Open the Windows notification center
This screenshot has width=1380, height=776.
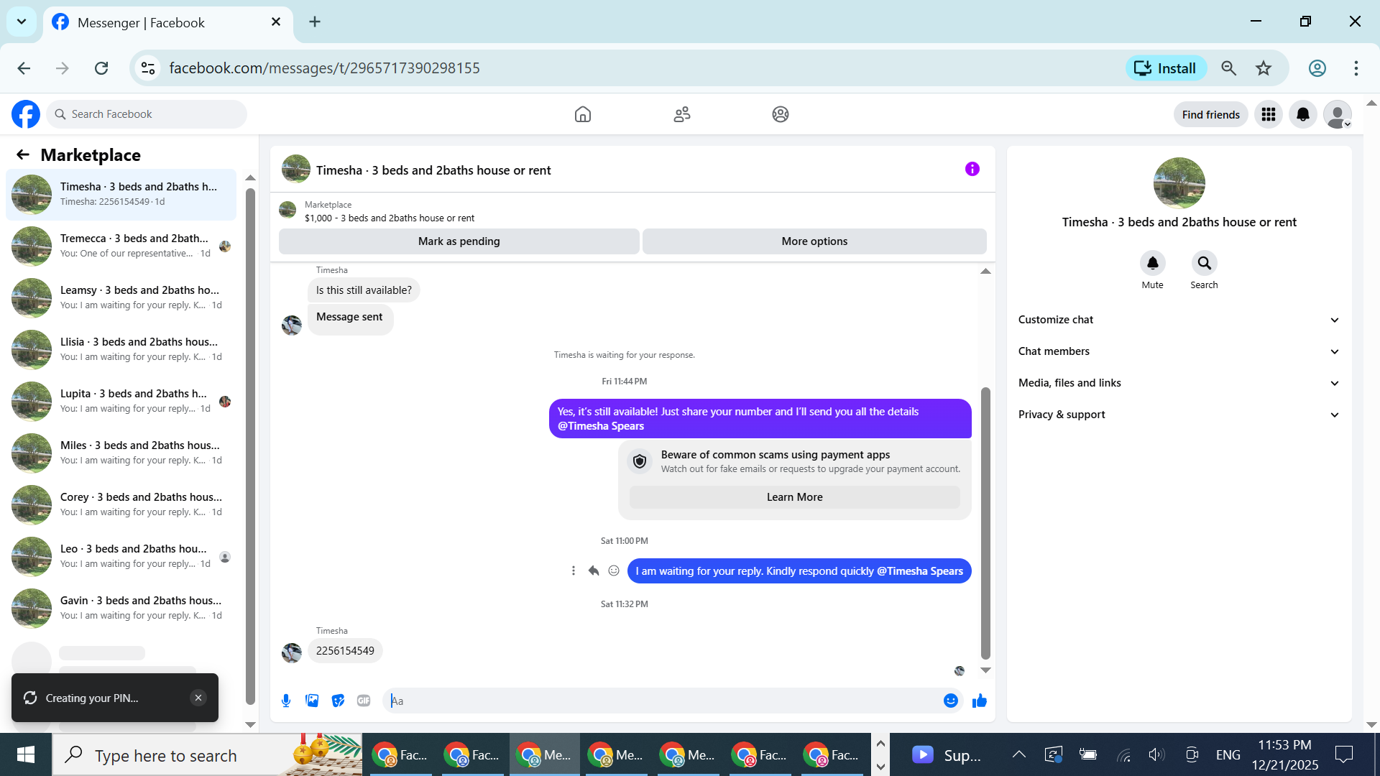point(1343,754)
